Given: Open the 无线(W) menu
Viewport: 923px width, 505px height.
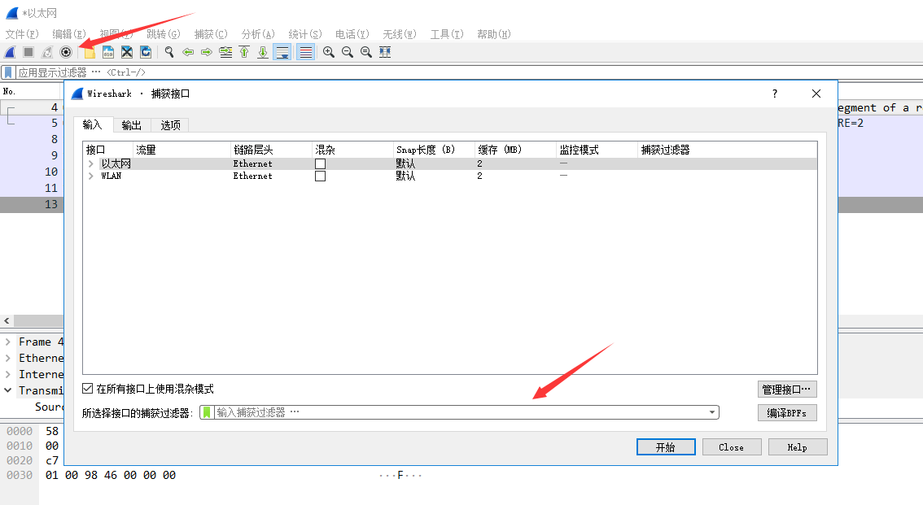Looking at the screenshot, I should pyautogui.click(x=399, y=34).
